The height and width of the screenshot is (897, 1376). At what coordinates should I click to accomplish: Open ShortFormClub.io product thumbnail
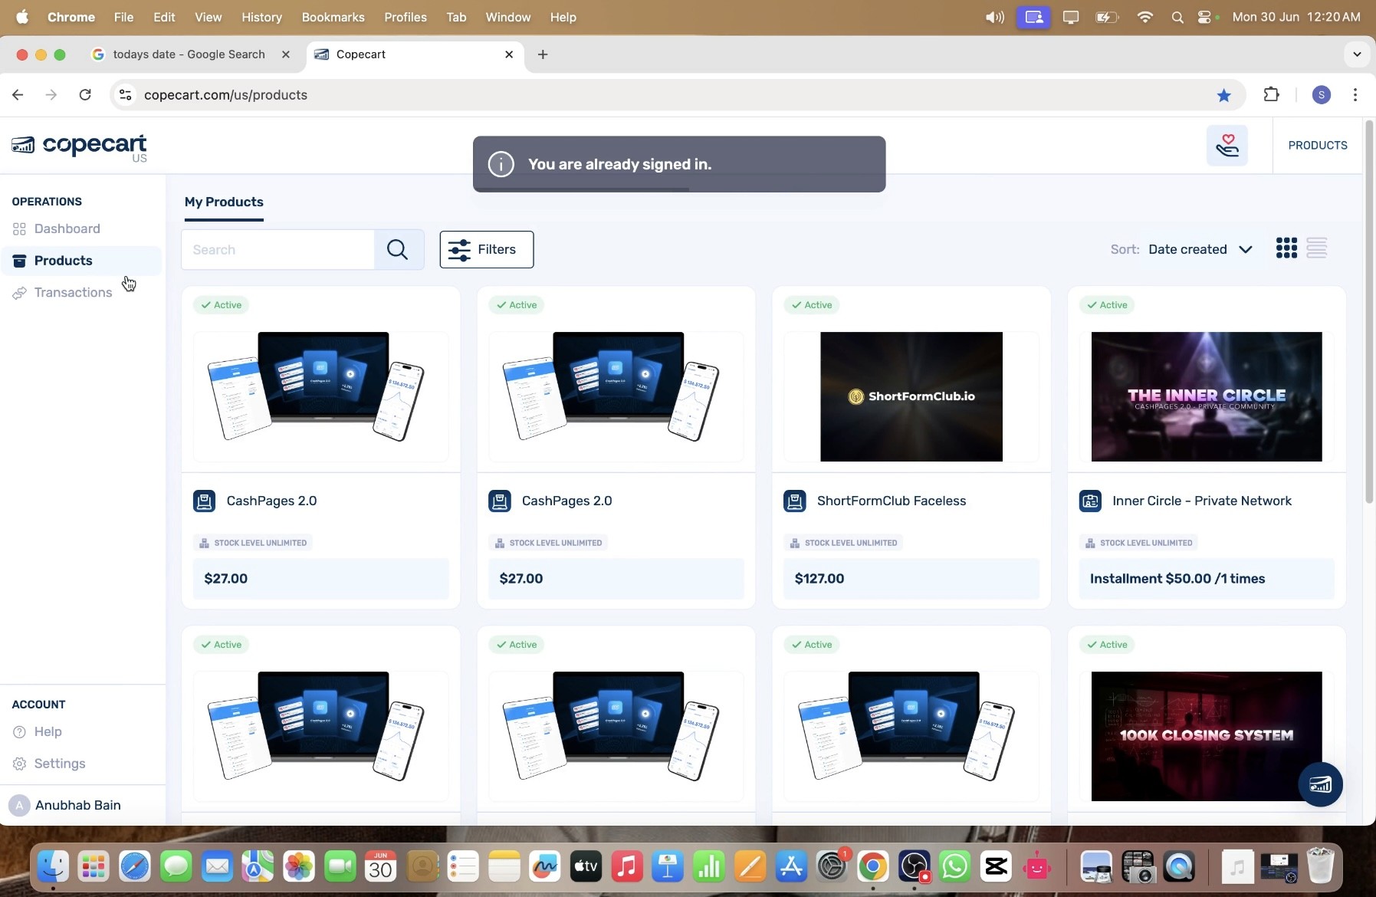coord(911,397)
